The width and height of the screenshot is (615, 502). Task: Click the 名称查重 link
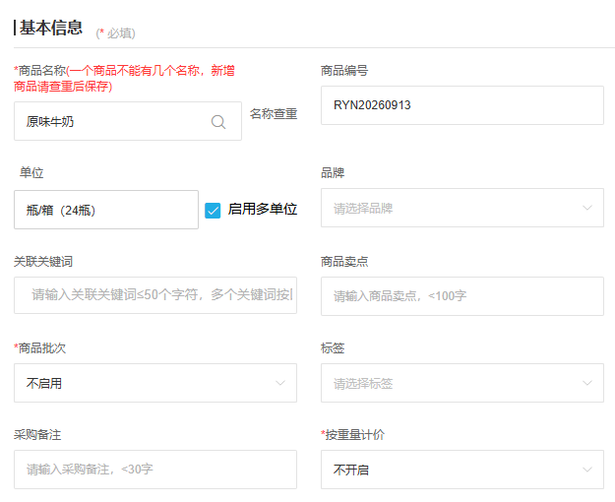pos(274,114)
